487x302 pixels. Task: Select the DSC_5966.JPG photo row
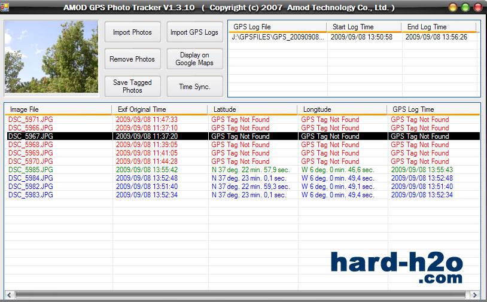coord(243,128)
